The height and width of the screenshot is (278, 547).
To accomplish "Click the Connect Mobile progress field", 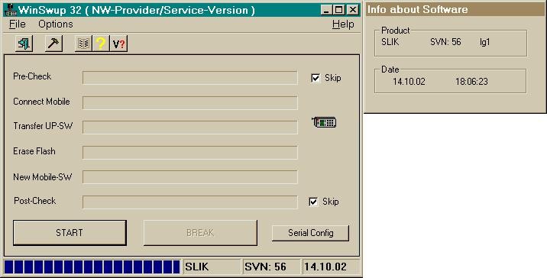I will click(190, 103).
